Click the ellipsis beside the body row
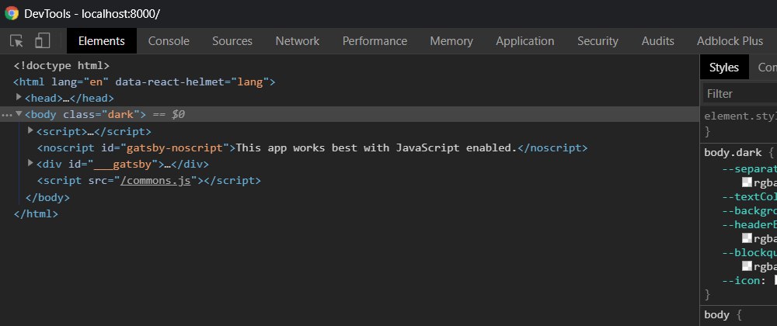This screenshot has width=777, height=326. point(7,115)
